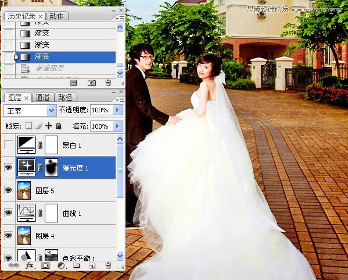The height and width of the screenshot is (280, 348).
Task: Hide the 图层 4 layer
Action: coord(9,236)
